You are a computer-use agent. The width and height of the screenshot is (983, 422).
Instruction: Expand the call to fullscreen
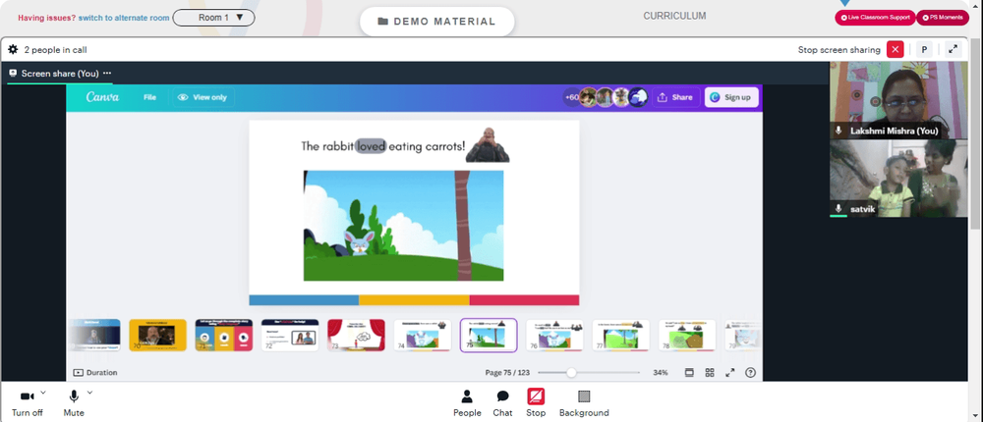click(x=953, y=49)
